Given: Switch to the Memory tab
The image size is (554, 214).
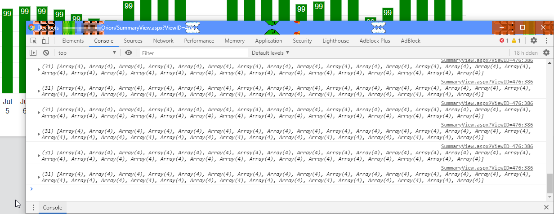Looking at the screenshot, I should (235, 41).
